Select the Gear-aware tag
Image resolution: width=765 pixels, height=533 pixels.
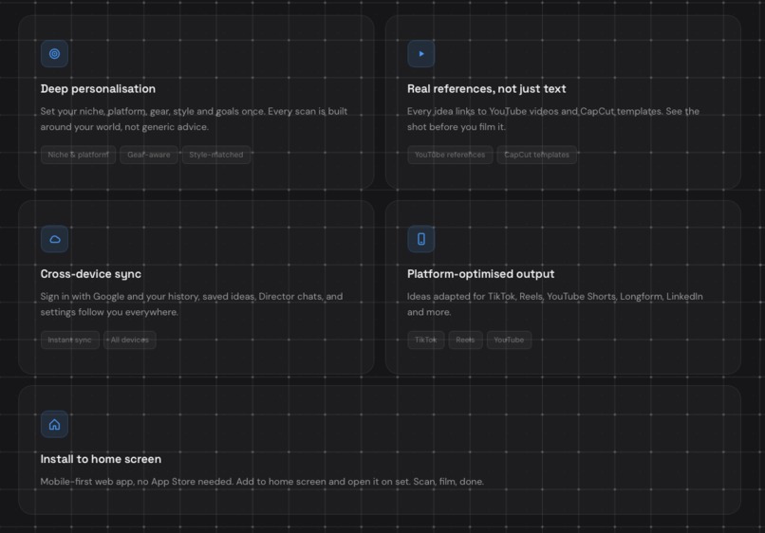(149, 155)
